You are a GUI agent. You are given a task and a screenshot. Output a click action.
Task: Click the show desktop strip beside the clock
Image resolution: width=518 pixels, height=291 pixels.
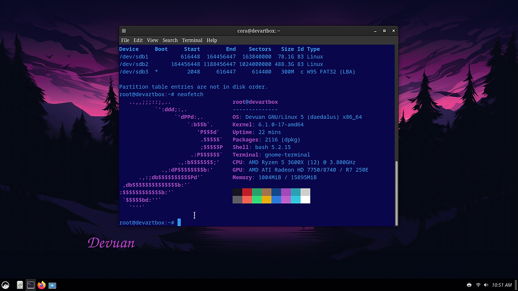[516, 285]
